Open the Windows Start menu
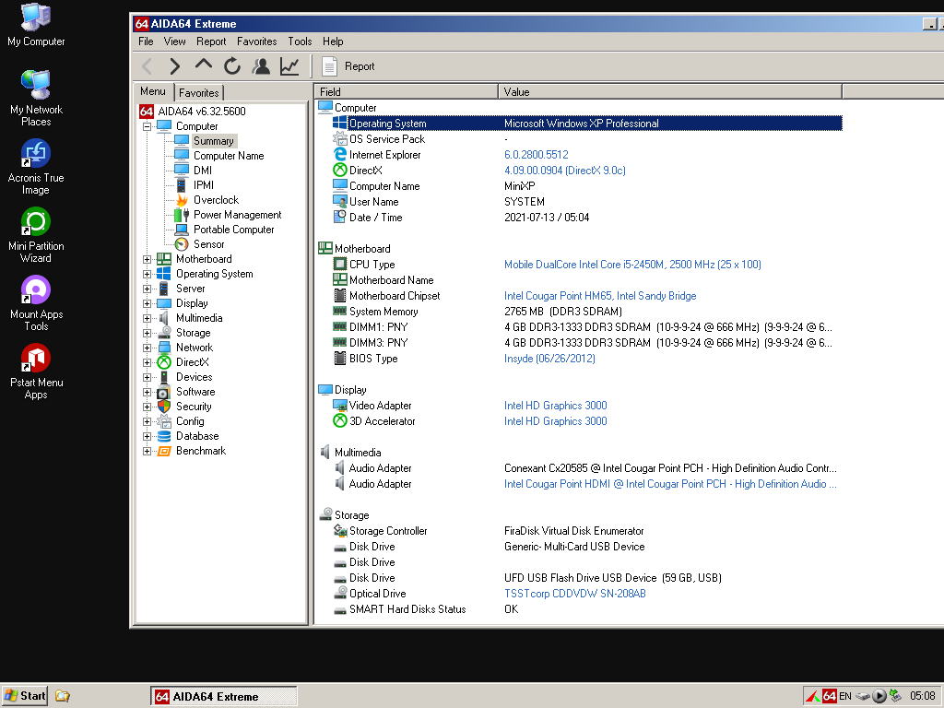 pos(24,696)
